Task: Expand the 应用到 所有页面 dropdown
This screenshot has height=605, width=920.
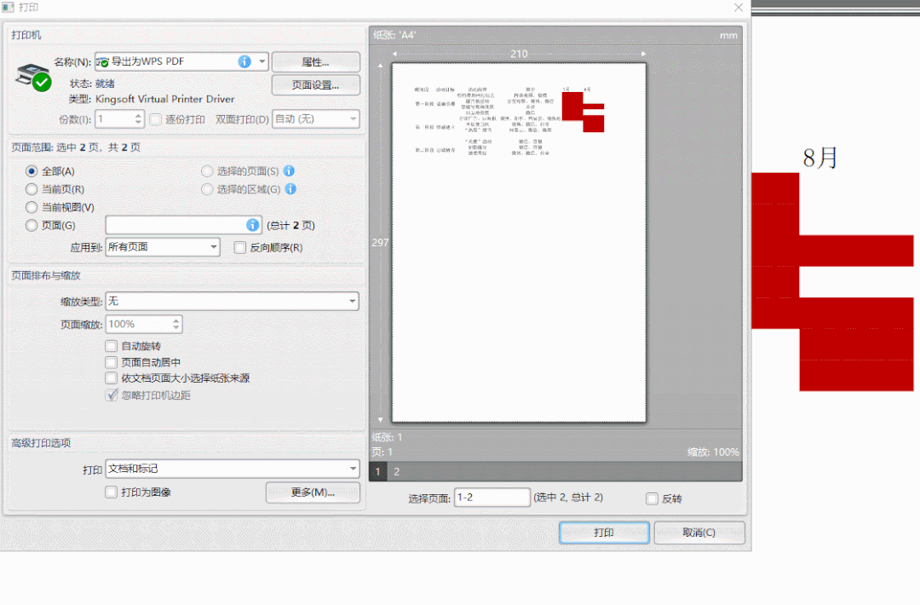Action: click(x=163, y=247)
